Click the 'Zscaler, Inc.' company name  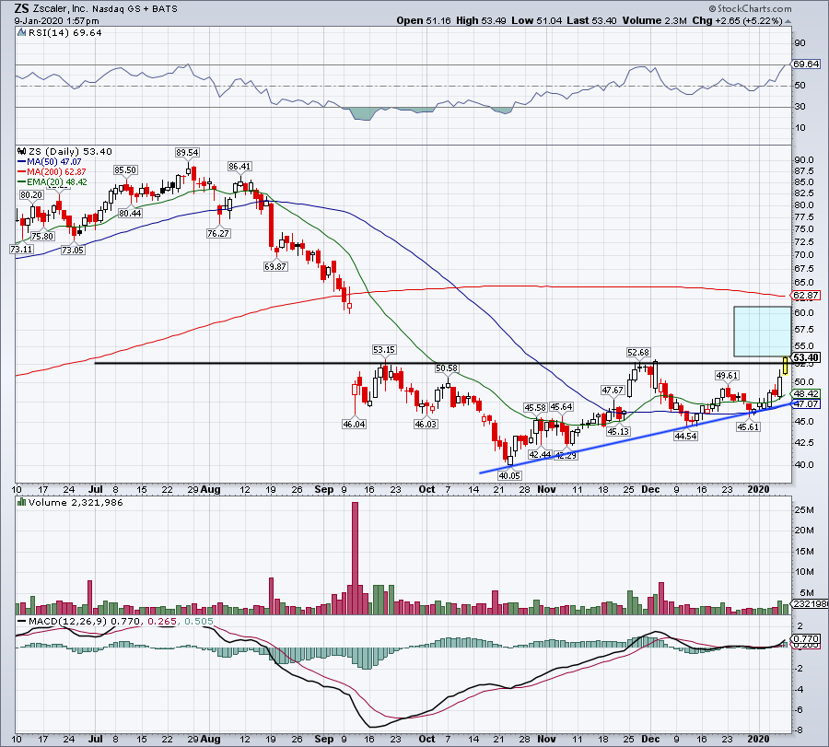(60, 9)
